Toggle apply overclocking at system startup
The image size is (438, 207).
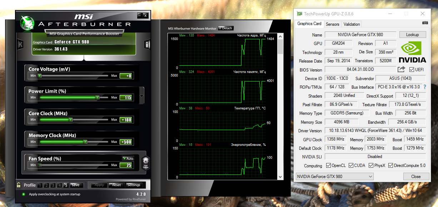coord(24,194)
